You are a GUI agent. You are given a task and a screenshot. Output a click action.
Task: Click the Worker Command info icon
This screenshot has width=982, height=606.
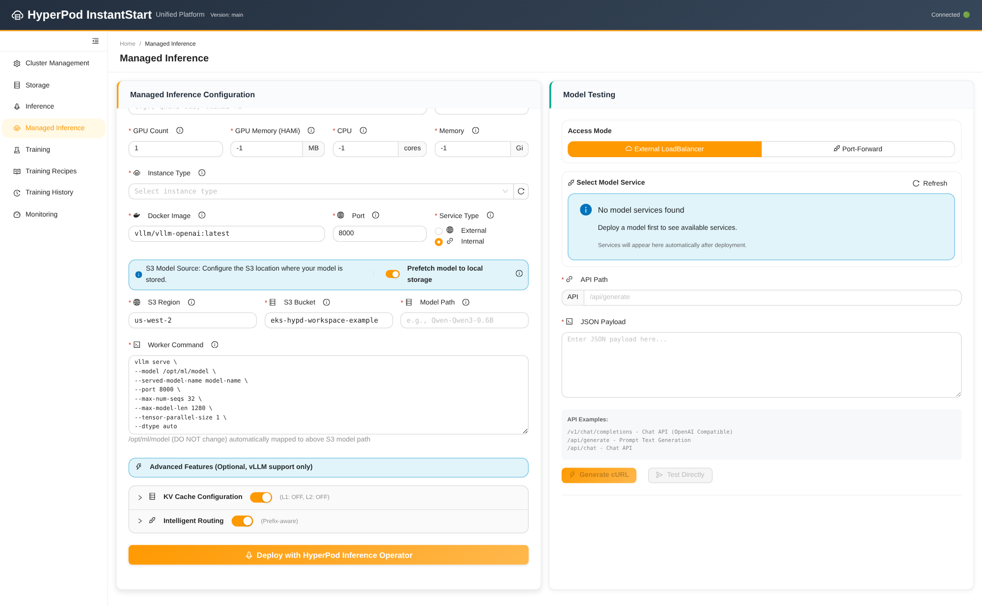click(215, 345)
